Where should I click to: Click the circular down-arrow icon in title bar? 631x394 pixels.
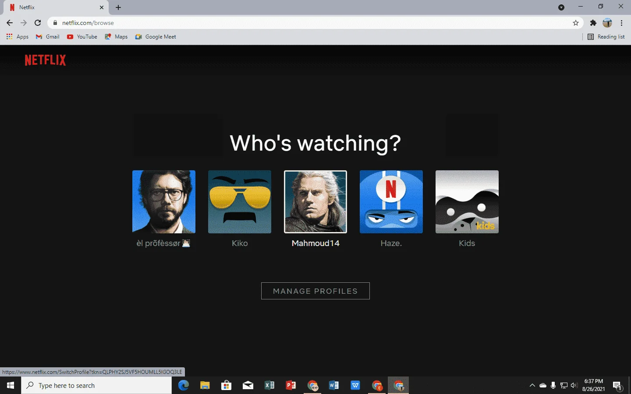click(561, 7)
